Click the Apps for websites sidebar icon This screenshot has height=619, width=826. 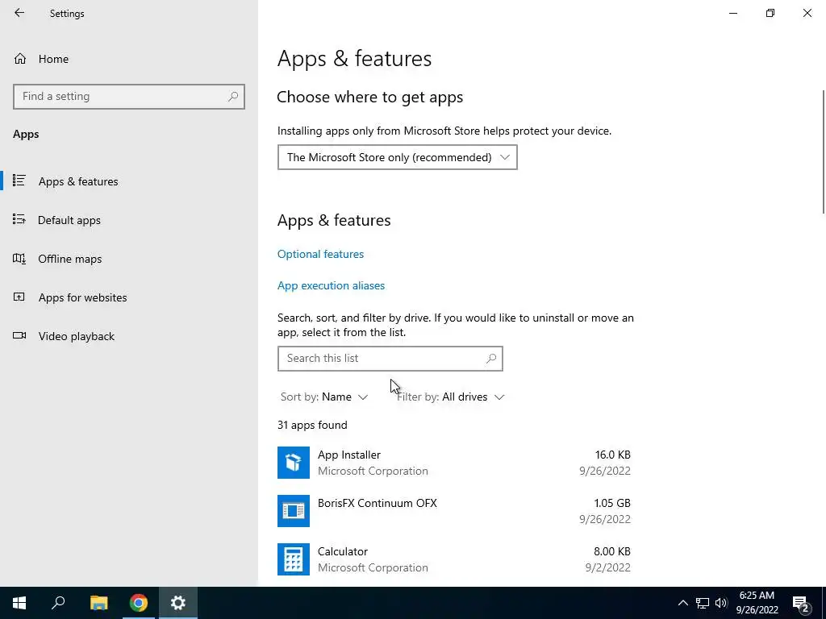click(19, 297)
